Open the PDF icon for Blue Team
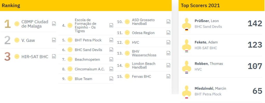Screen dimensions: 265x103 click(x=111, y=79)
